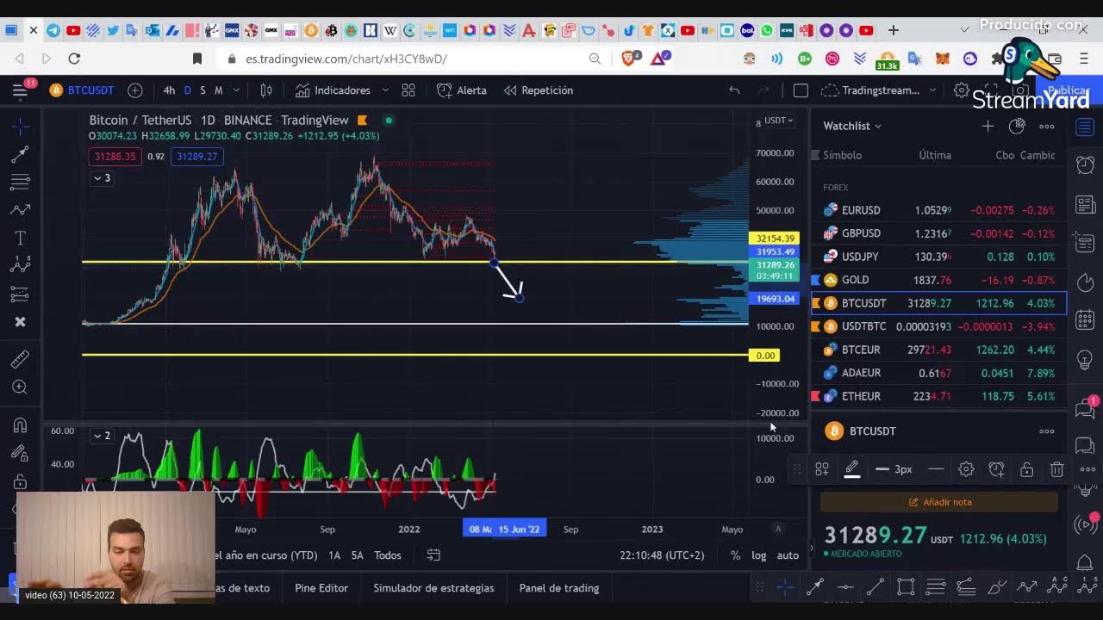Select the S weekly timeframe
This screenshot has height=620, width=1103.
[x=203, y=90]
